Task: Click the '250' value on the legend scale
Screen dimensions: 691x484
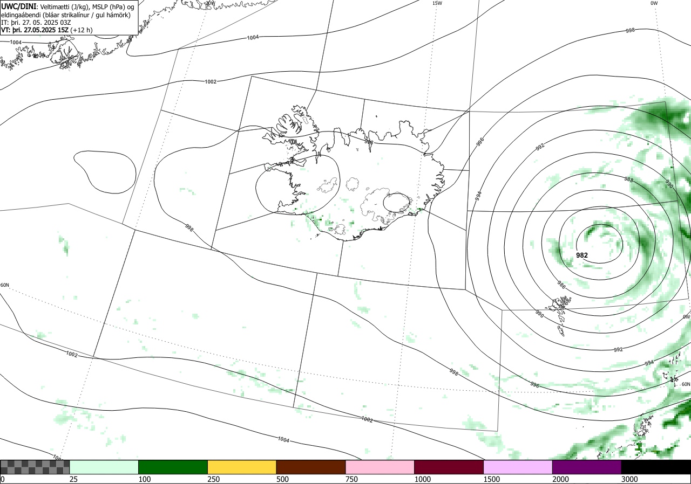Action: [x=214, y=479]
